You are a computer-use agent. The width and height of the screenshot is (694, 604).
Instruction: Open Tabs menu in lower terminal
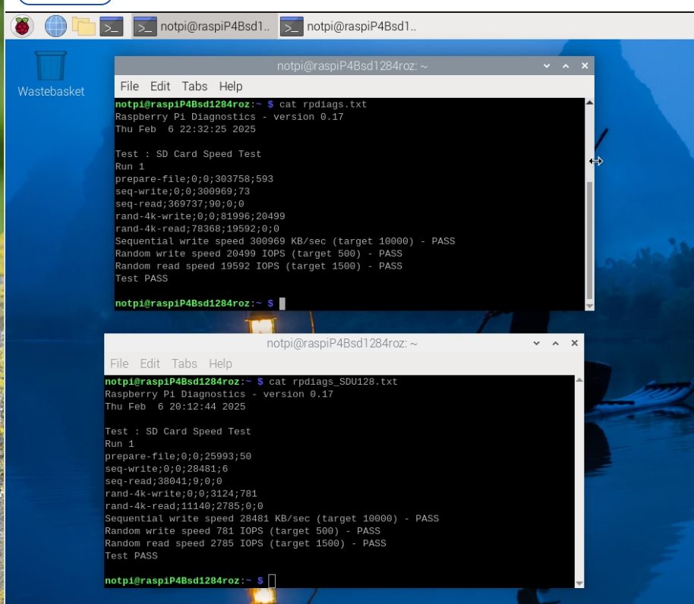[x=184, y=363]
